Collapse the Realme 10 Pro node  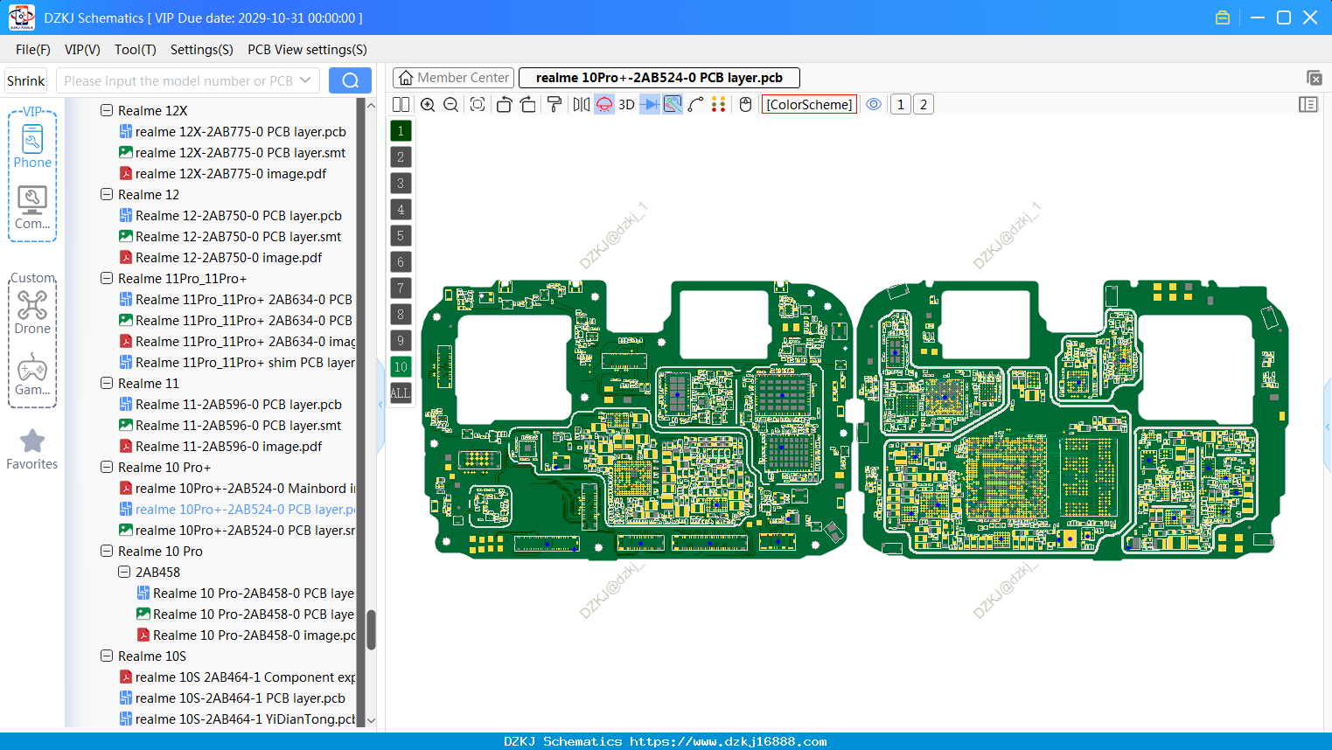coord(107,552)
